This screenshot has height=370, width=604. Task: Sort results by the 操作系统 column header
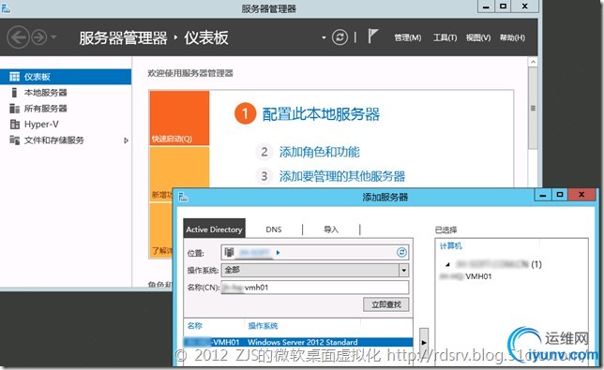coord(264,326)
